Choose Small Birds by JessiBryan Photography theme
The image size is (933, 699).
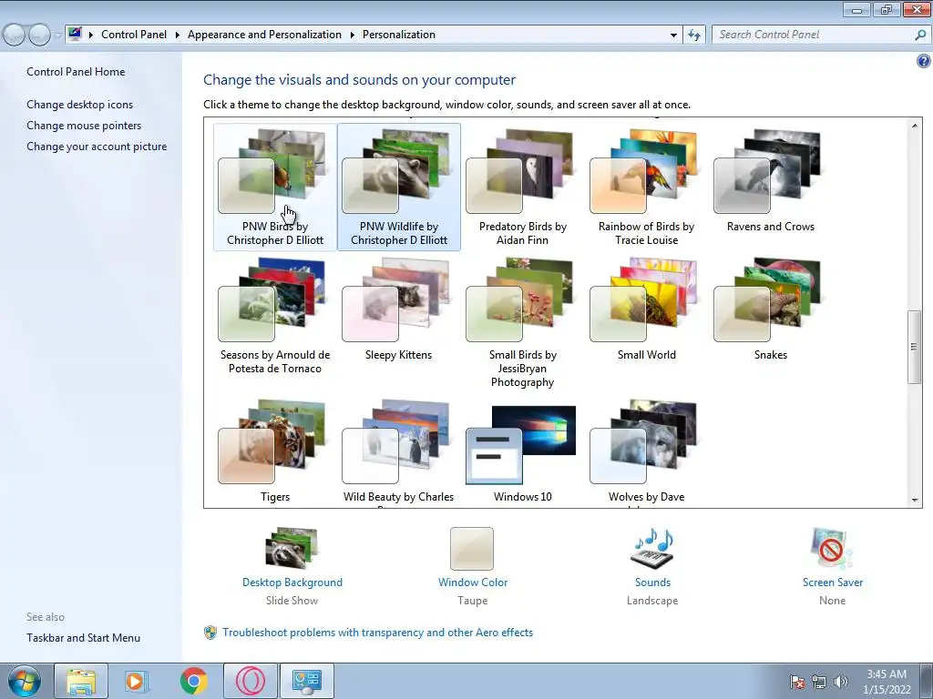pos(522,322)
